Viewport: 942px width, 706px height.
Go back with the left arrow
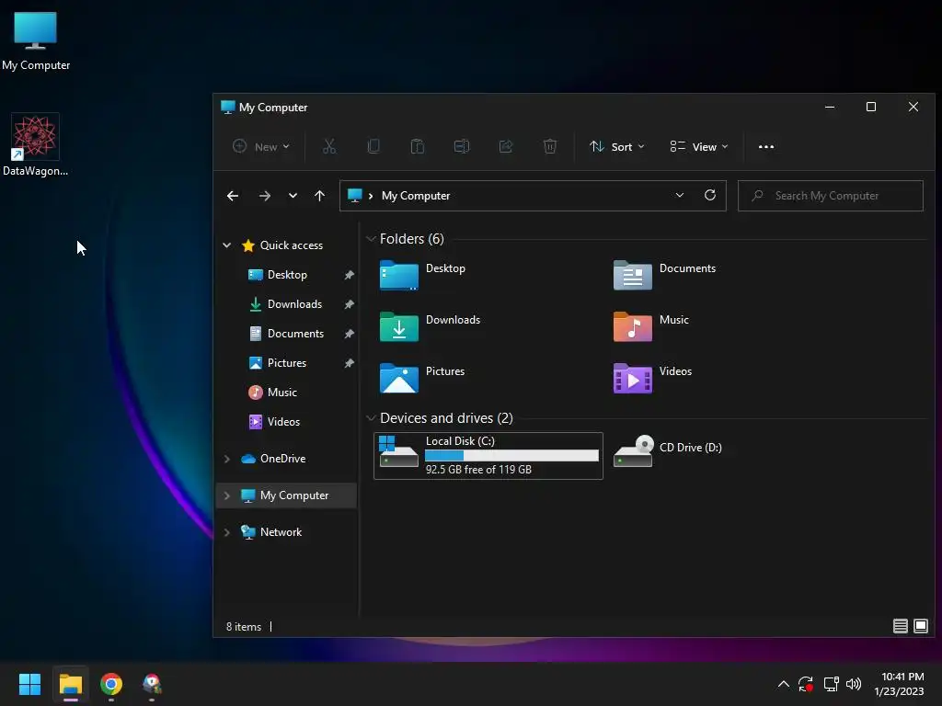(x=233, y=196)
